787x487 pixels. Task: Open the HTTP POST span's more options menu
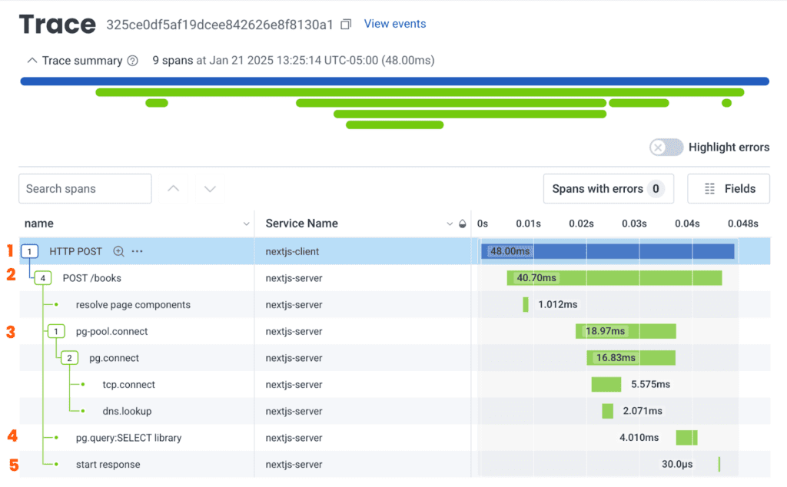click(138, 251)
